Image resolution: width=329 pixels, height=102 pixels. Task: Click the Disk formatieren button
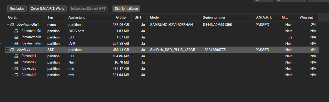tap(126, 9)
